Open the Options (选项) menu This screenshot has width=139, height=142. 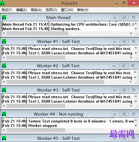(51, 10)
